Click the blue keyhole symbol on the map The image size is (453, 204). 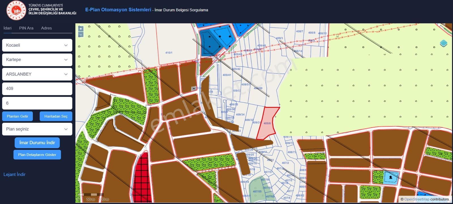(391, 177)
